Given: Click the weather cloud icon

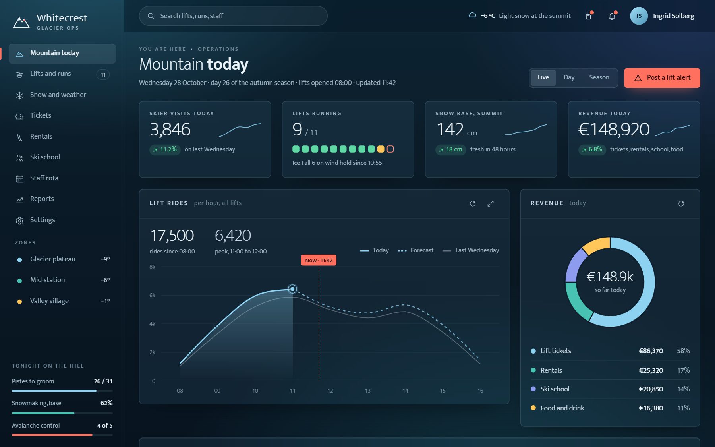Looking at the screenshot, I should point(472,15).
